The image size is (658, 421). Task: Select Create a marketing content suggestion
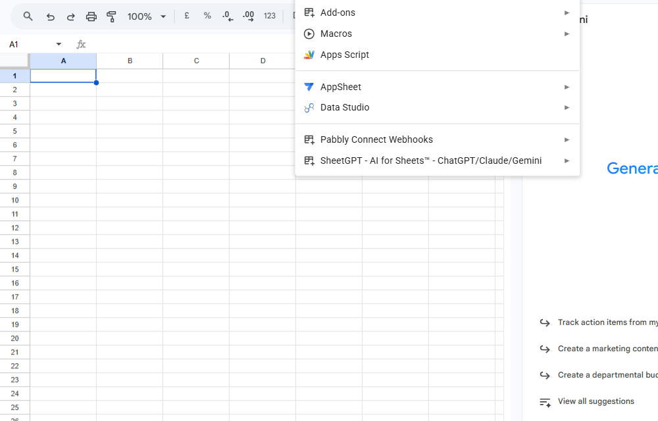(598, 349)
